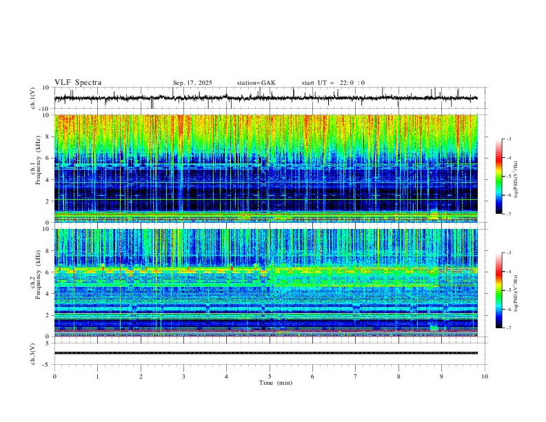Select the "Sep. 17, 2025" date text
Viewport: 546px width, 422px height.
point(192,83)
